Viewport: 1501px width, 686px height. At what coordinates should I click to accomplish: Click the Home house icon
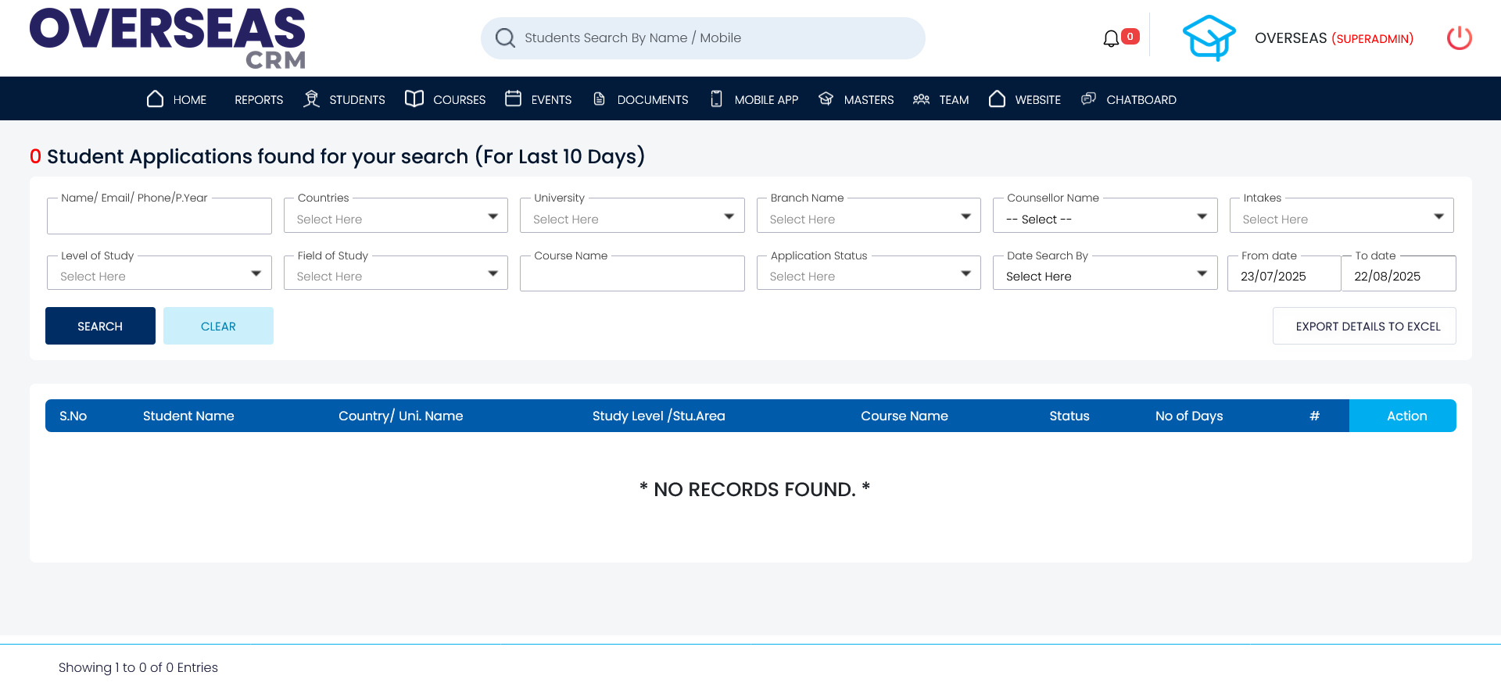pyautogui.click(x=155, y=99)
